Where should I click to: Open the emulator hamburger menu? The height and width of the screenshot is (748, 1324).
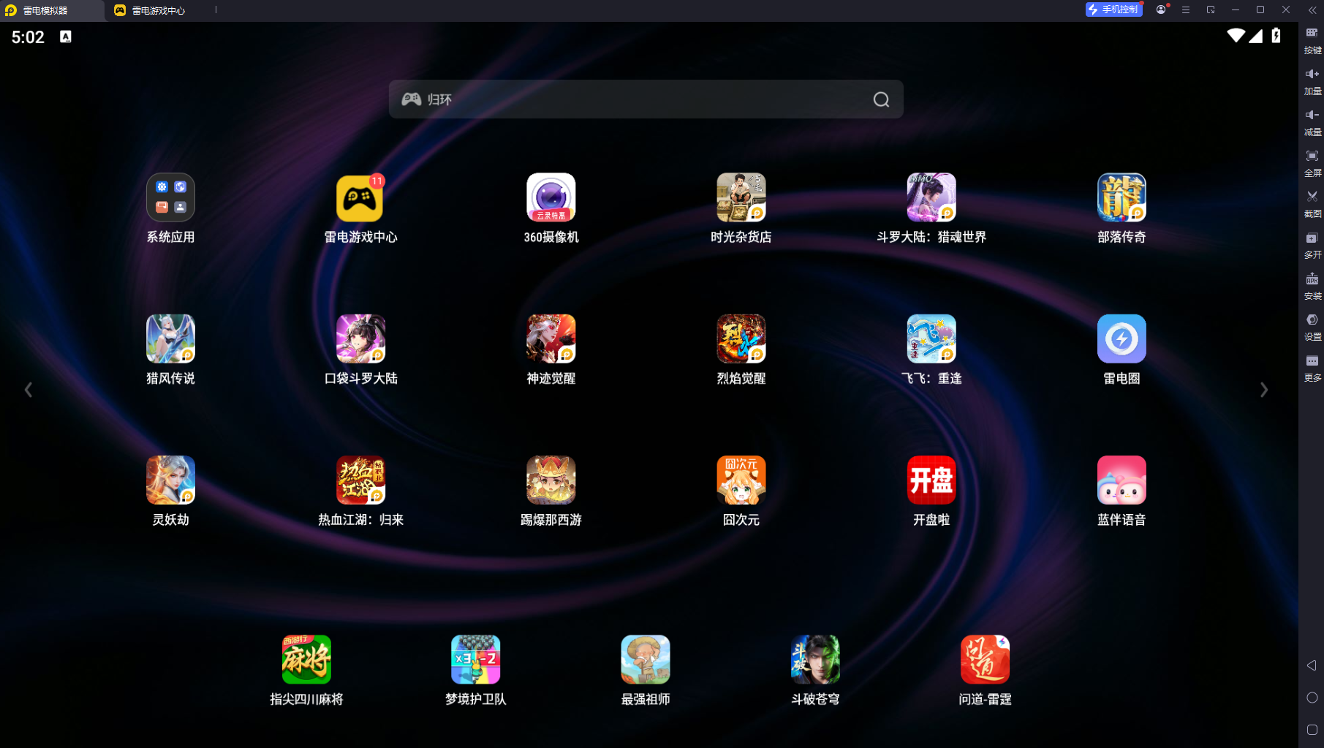[x=1186, y=10]
